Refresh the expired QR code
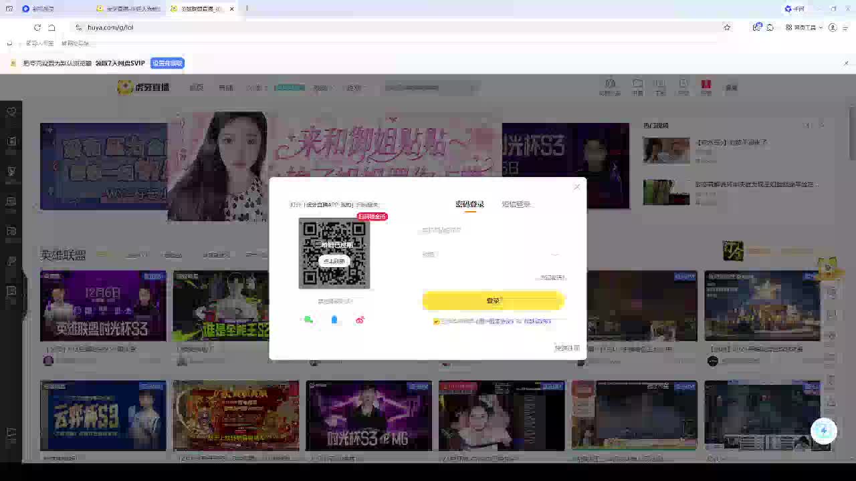Viewport: 856px width, 481px height. tap(334, 261)
